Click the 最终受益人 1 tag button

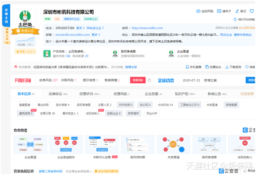click(x=70, y=113)
